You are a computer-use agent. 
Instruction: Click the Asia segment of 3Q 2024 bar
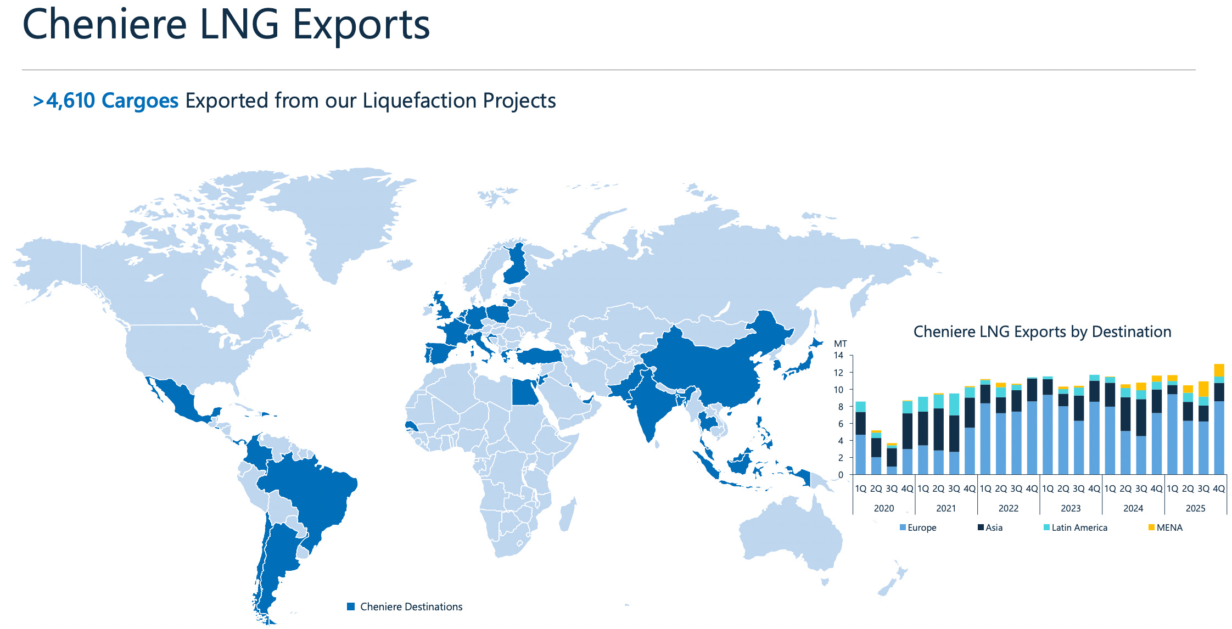click(x=1141, y=418)
